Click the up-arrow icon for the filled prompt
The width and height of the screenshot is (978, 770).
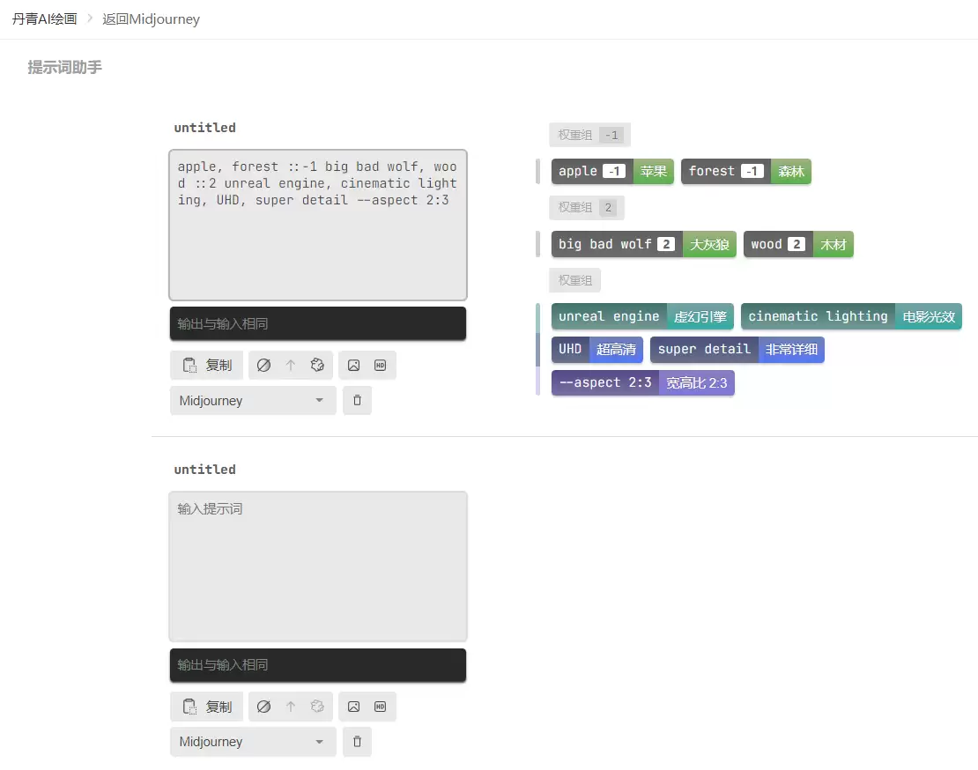[291, 366]
